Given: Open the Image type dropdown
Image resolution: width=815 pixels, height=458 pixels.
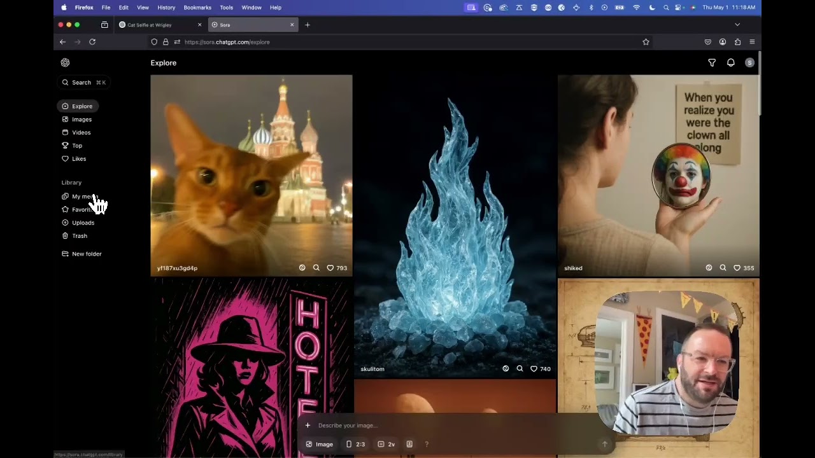Looking at the screenshot, I should pyautogui.click(x=320, y=444).
